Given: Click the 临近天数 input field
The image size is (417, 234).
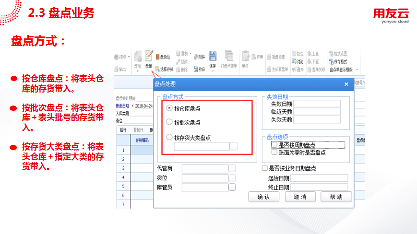Looking at the screenshot, I should [x=317, y=112].
